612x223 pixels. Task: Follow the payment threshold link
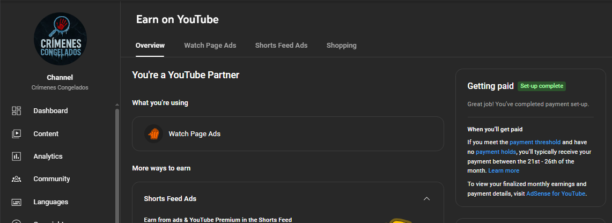535,142
